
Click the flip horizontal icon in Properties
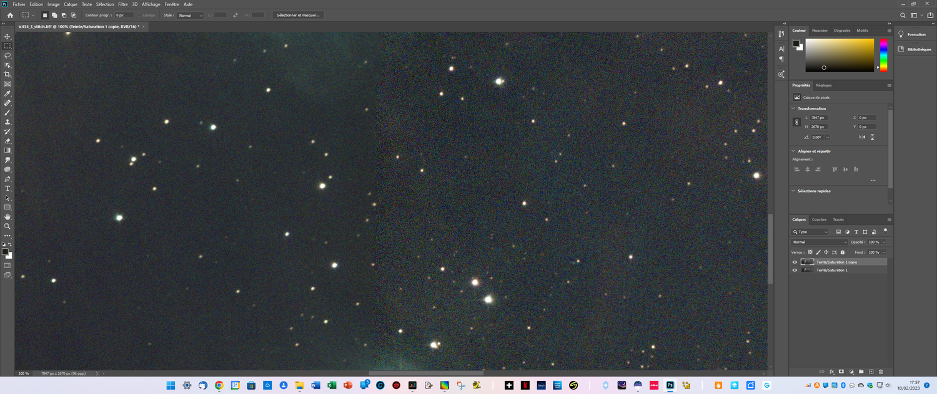862,137
